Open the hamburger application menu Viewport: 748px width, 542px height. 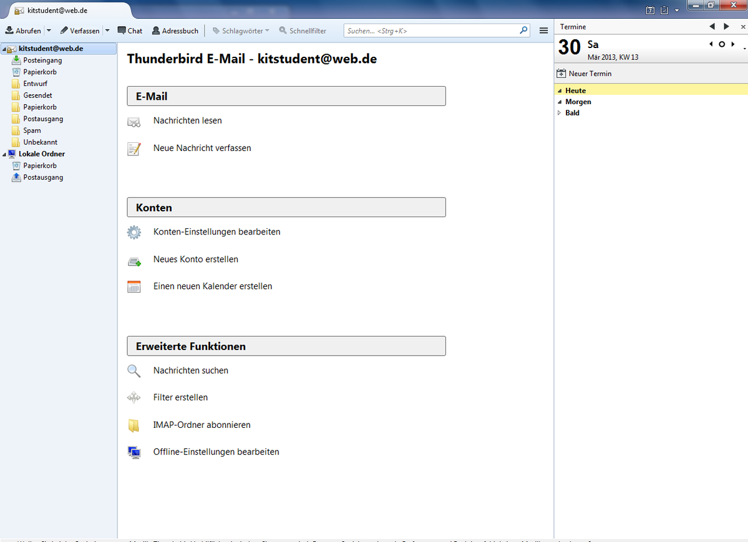[x=543, y=31]
